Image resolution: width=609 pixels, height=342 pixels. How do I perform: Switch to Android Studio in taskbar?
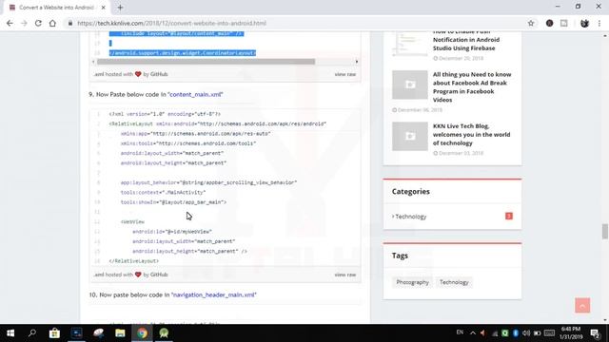pyautogui.click(x=164, y=333)
